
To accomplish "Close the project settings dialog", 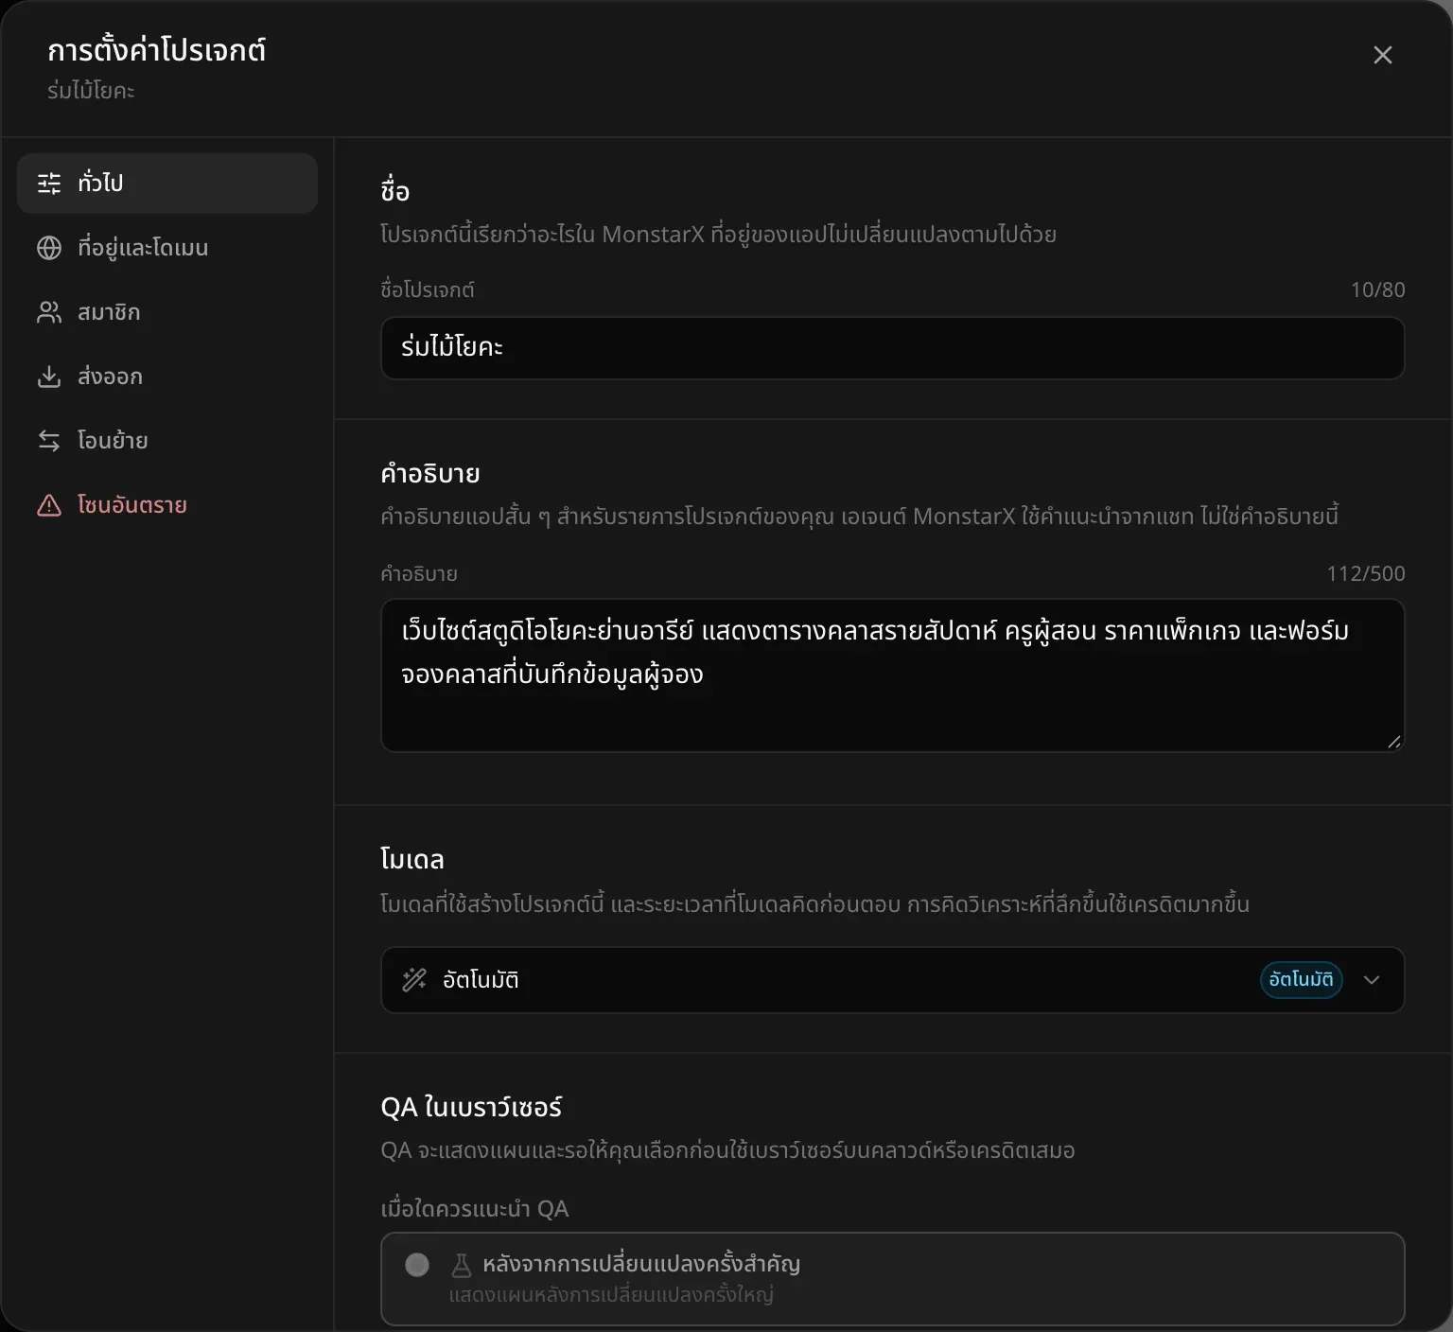I will point(1383,55).
